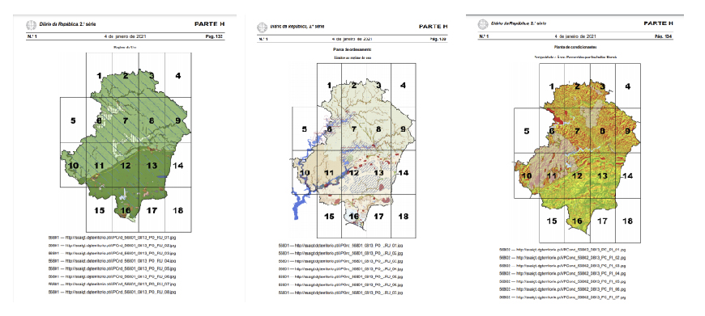Select grid cell 17 on the condicionantes map

coord(602,221)
